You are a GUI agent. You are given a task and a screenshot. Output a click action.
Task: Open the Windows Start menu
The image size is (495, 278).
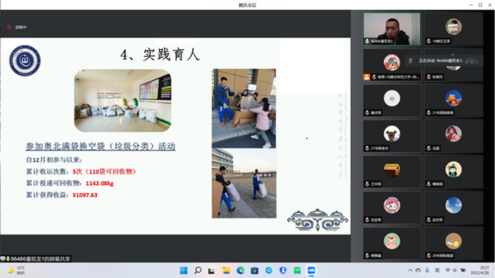(x=184, y=270)
